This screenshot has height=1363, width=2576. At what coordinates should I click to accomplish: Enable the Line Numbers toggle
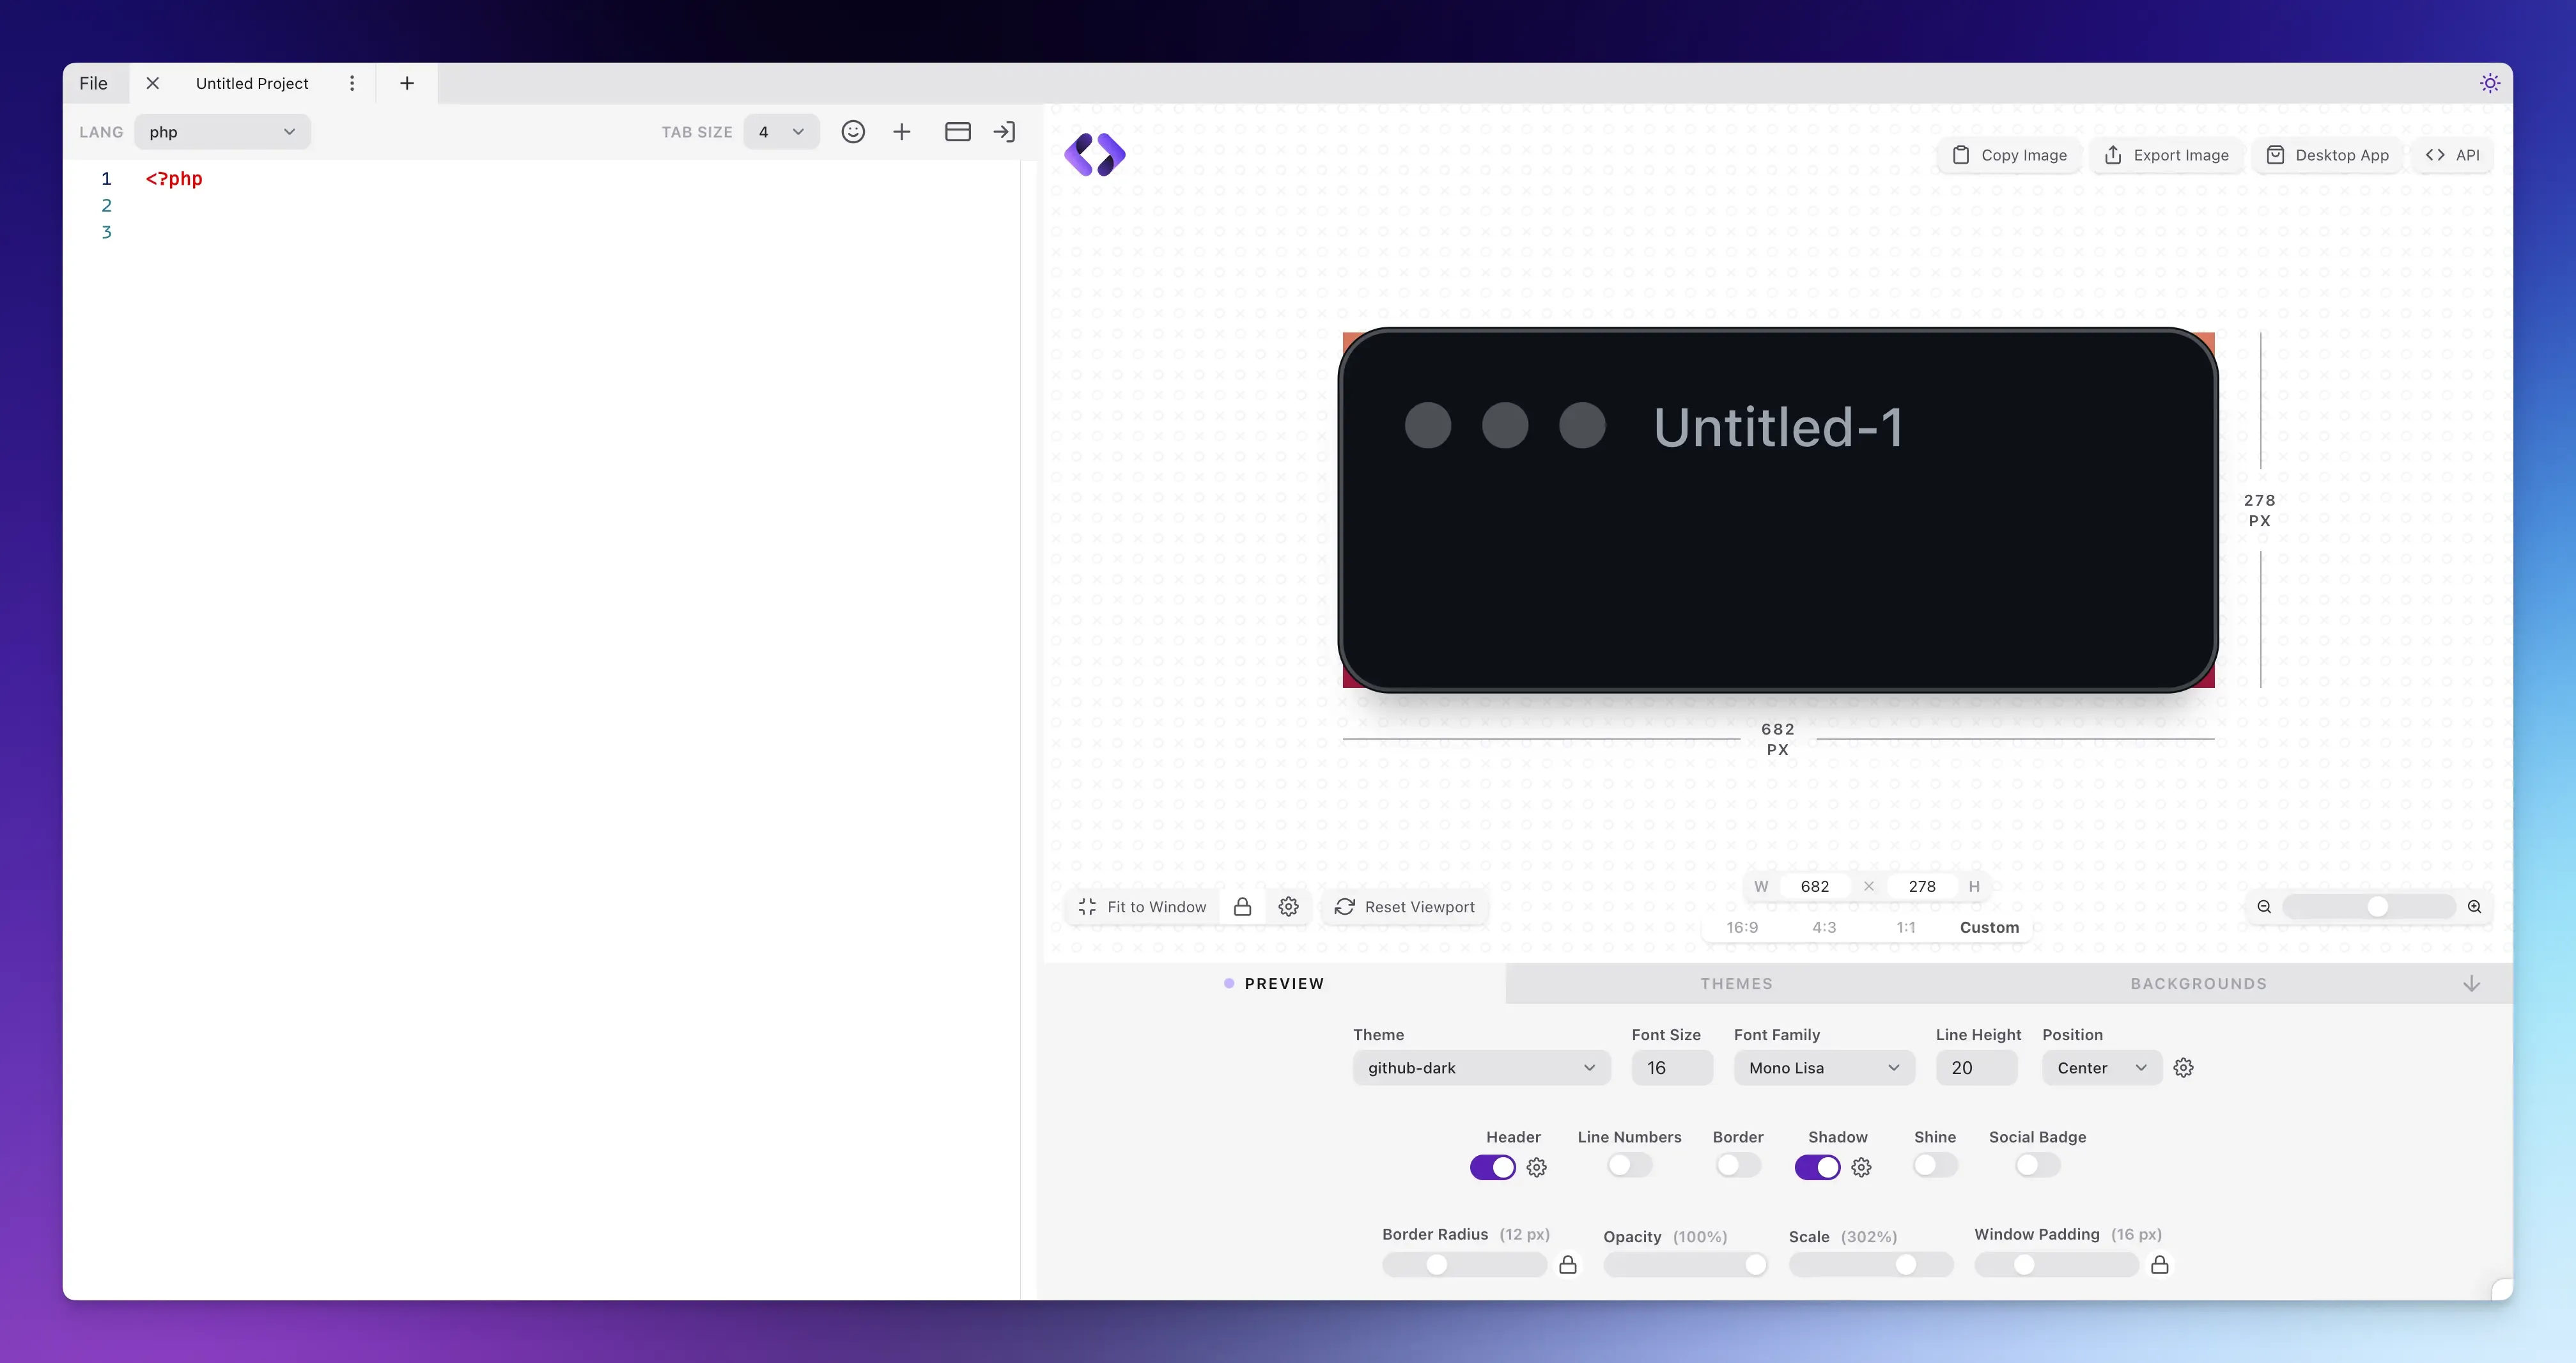pos(1629,1165)
